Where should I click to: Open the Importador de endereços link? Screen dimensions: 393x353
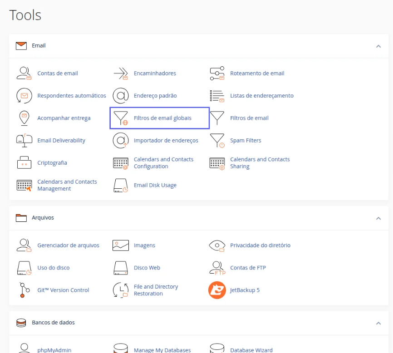coord(166,141)
